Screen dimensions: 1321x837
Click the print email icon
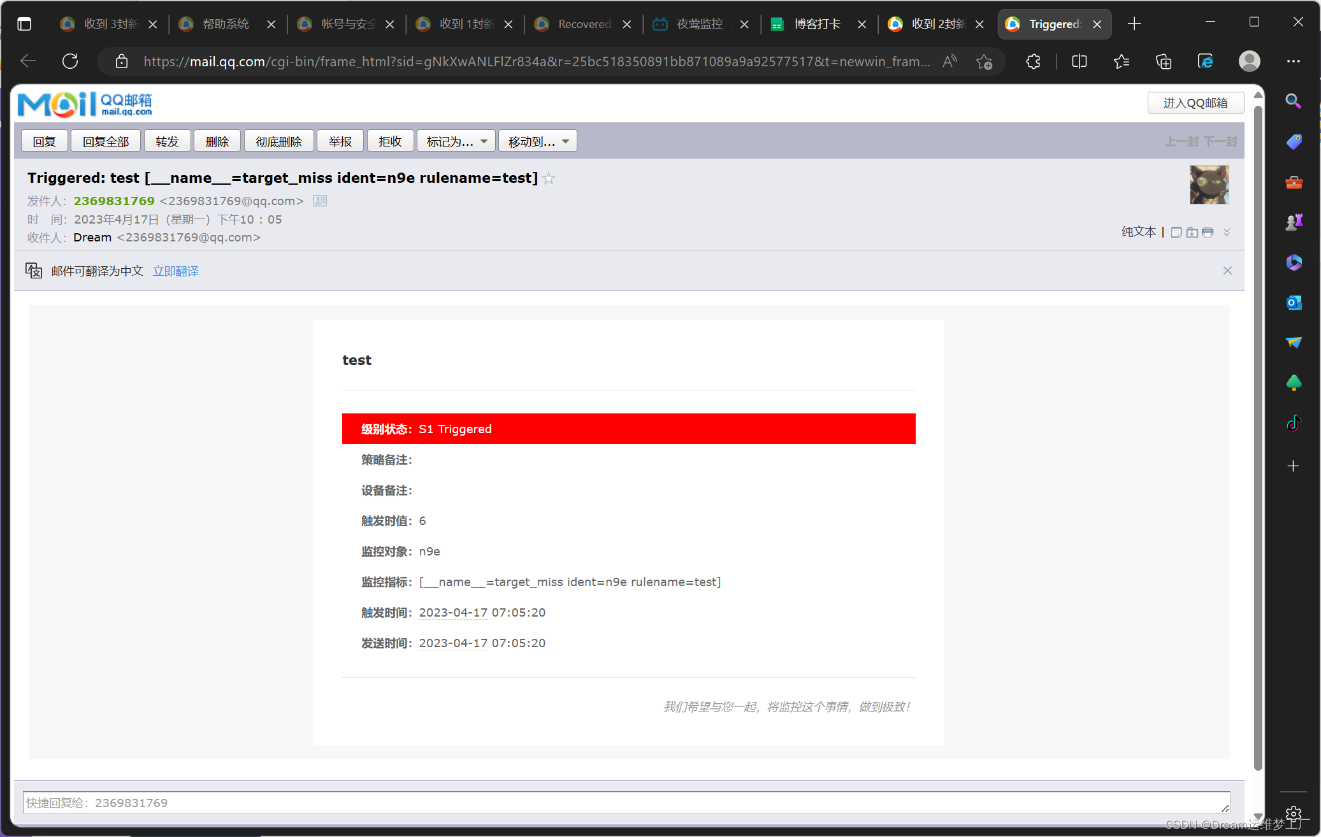pyautogui.click(x=1208, y=232)
